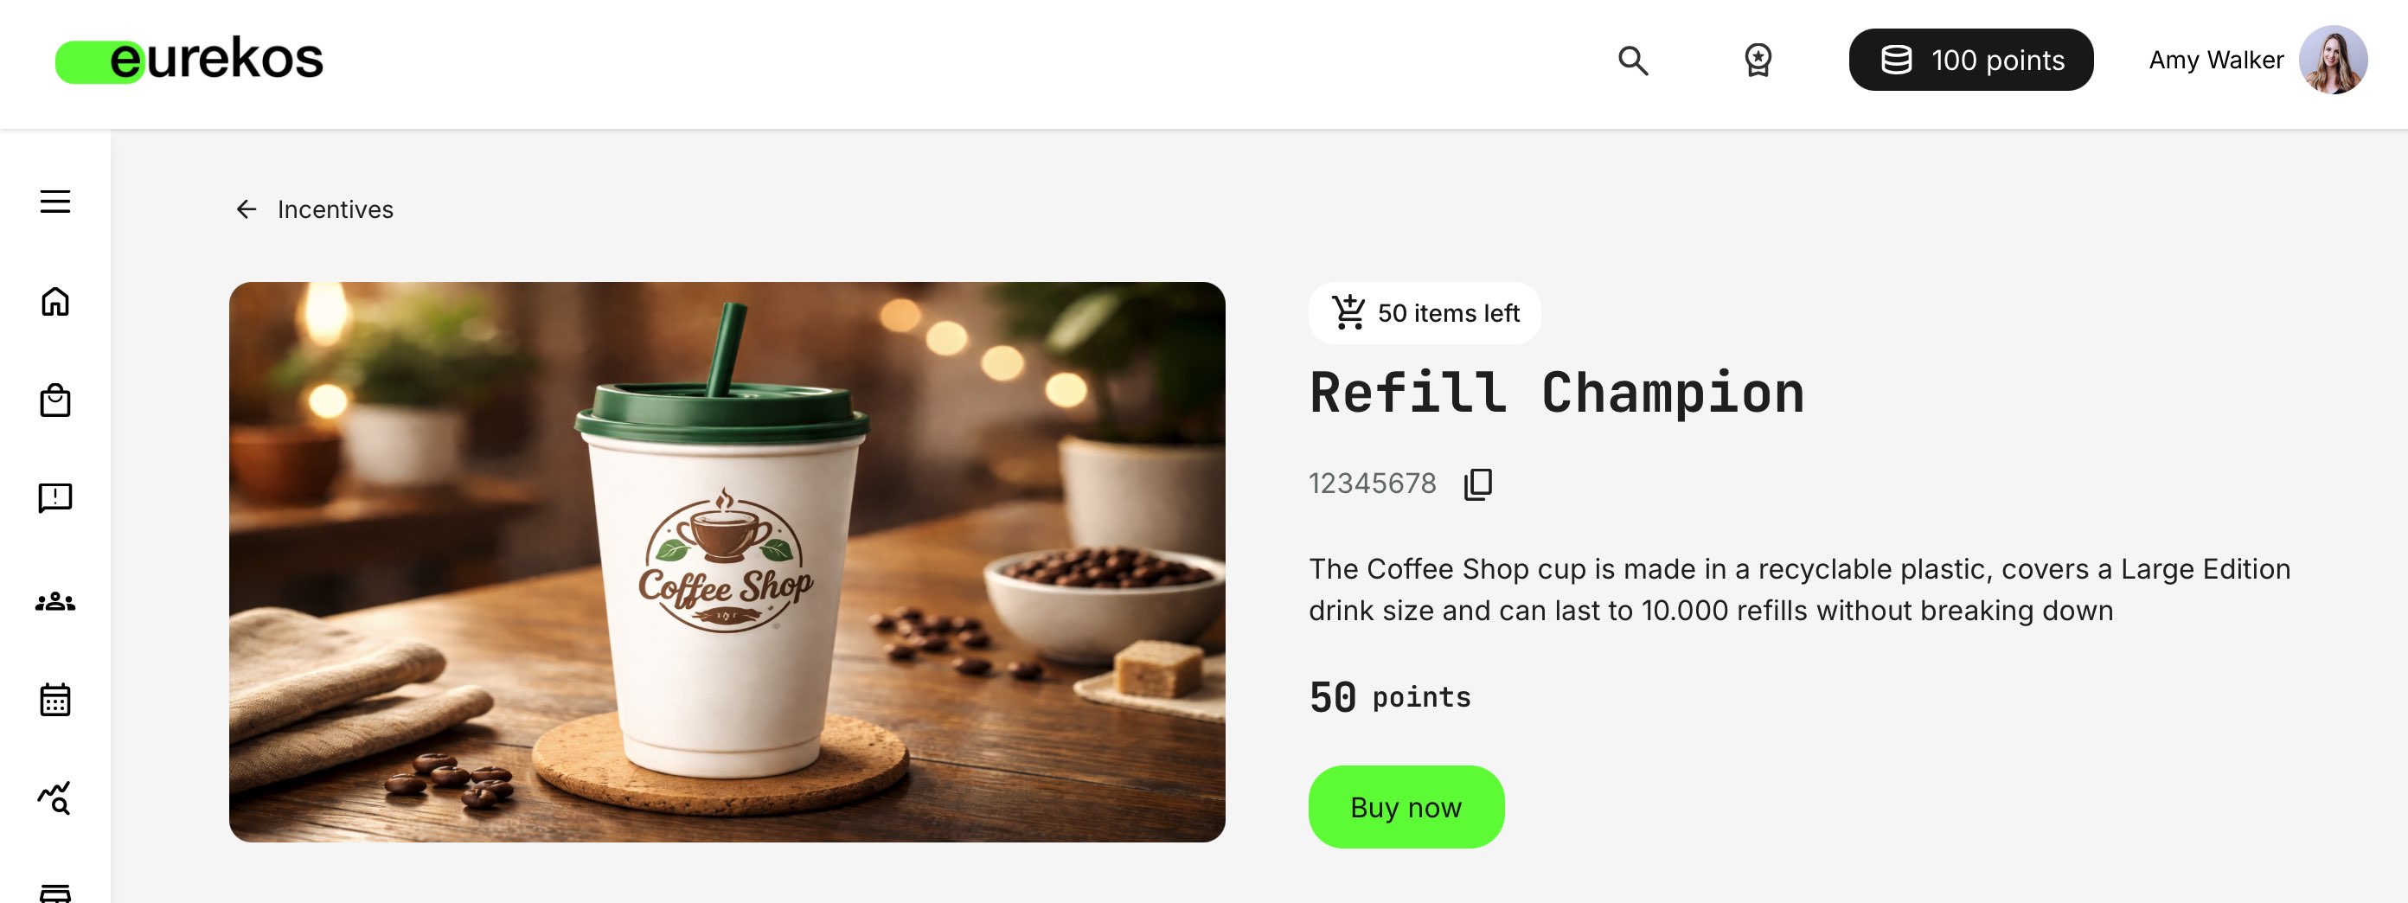This screenshot has height=903, width=2408.
Task: Open the shopping bag sidebar icon
Action: click(x=55, y=400)
